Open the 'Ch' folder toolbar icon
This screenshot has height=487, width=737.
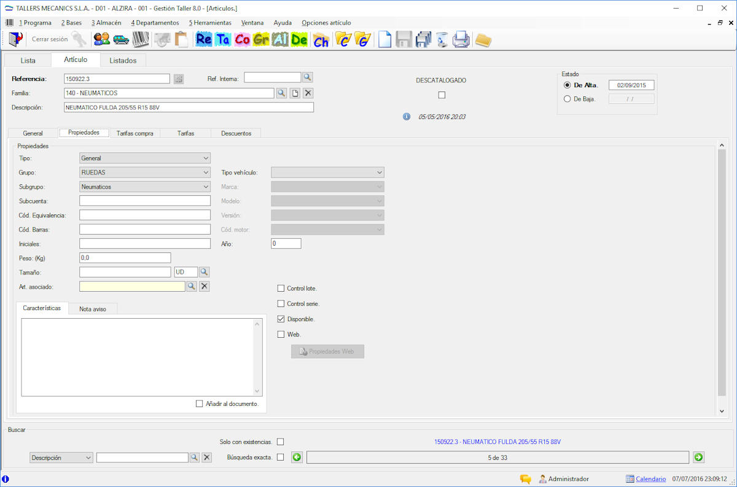click(x=321, y=40)
